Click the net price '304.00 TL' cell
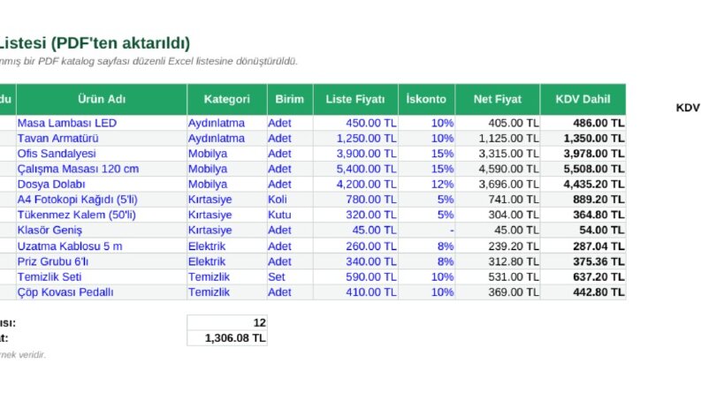Image resolution: width=701 pixels, height=394 pixels. coord(498,215)
